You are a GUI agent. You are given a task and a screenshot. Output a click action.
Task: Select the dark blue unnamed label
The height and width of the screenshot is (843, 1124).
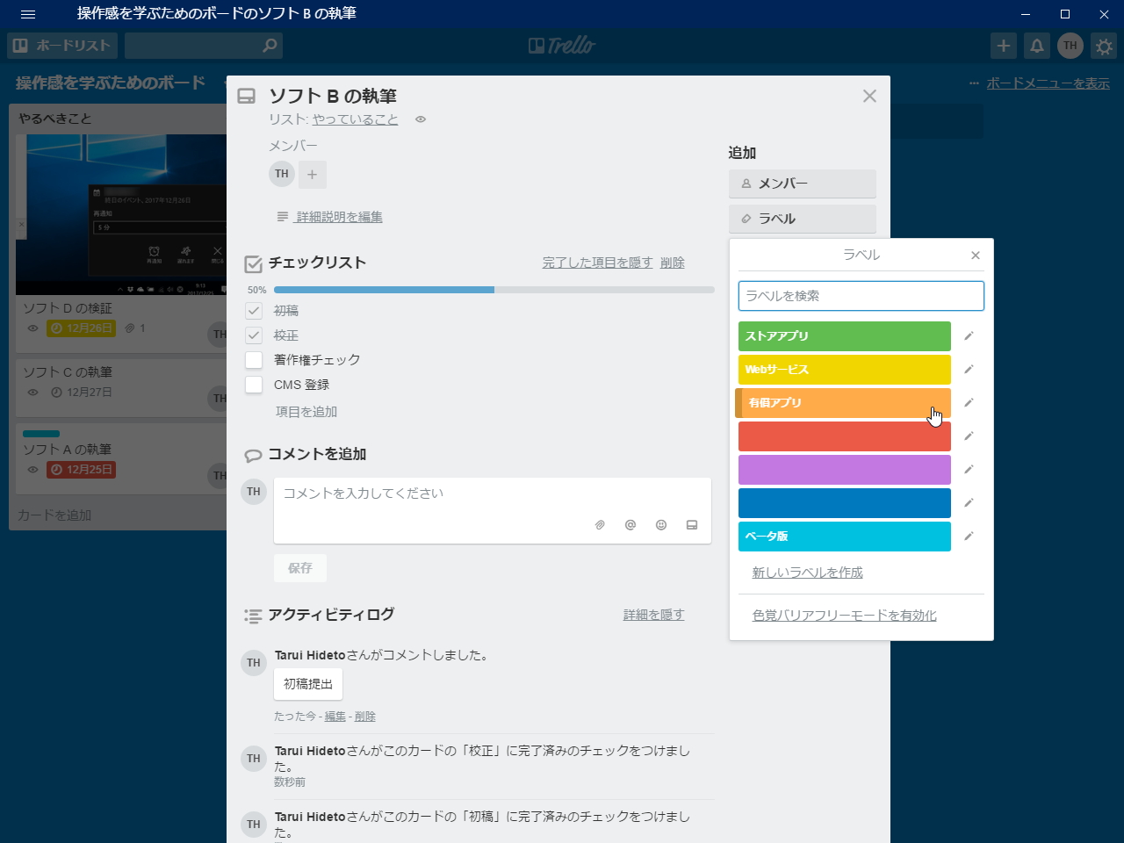pos(845,503)
